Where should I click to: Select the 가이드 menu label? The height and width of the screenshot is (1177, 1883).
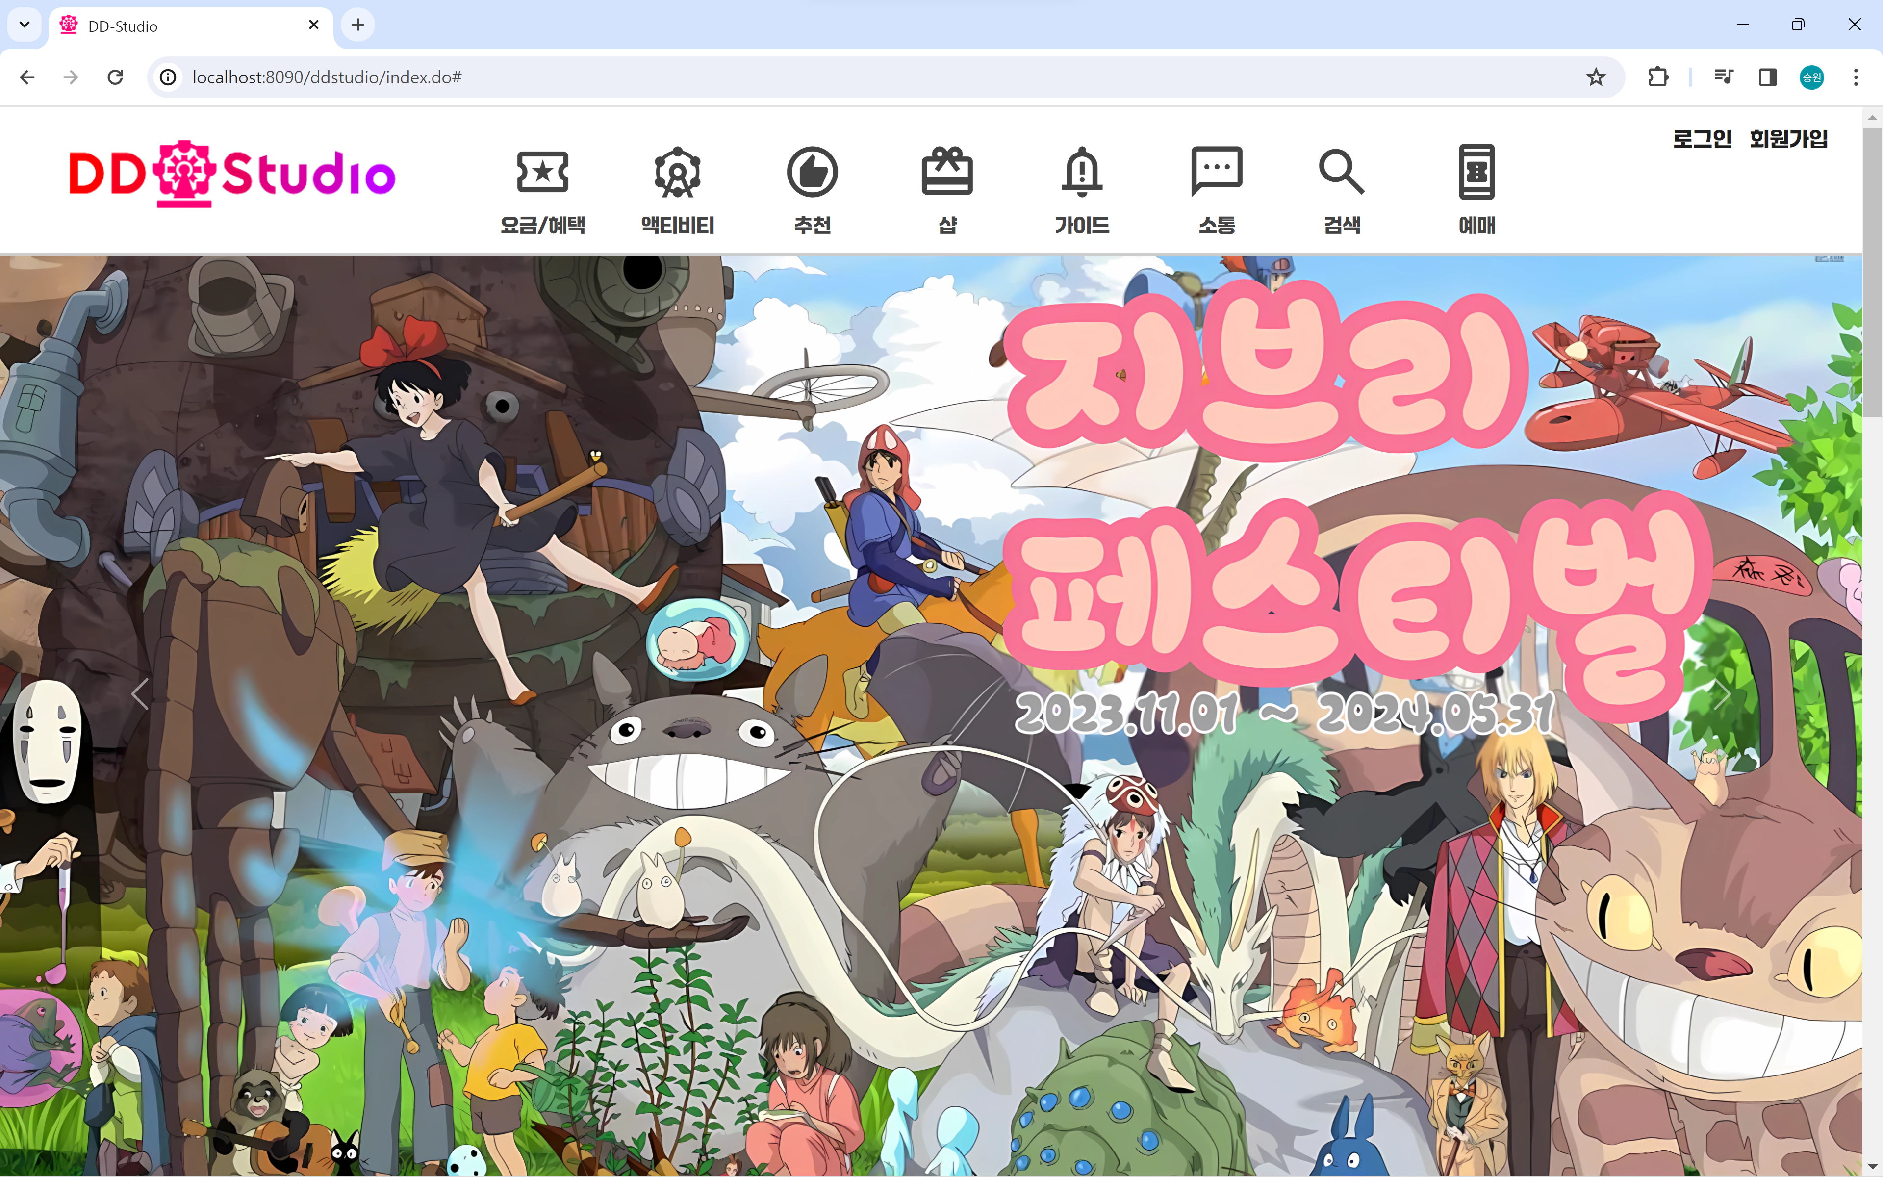1082,226
